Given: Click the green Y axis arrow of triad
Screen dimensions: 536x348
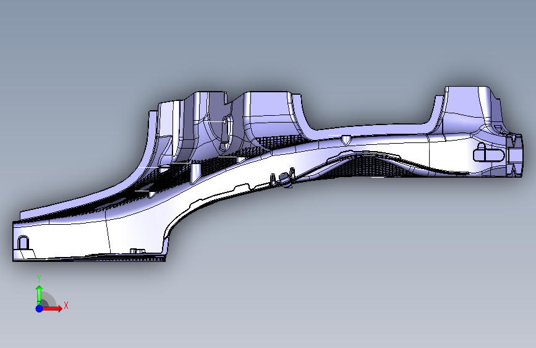Looking at the screenshot, I should (39, 294).
